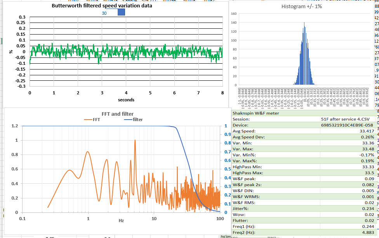Viewport: 379px width, 238px height.
Task: Select the value 30 above the Butterworth chart
Action: 104,13
